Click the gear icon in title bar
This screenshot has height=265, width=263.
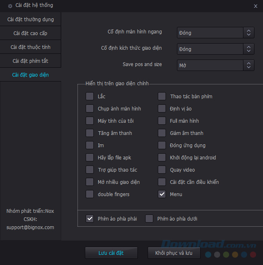(x=10, y=6)
